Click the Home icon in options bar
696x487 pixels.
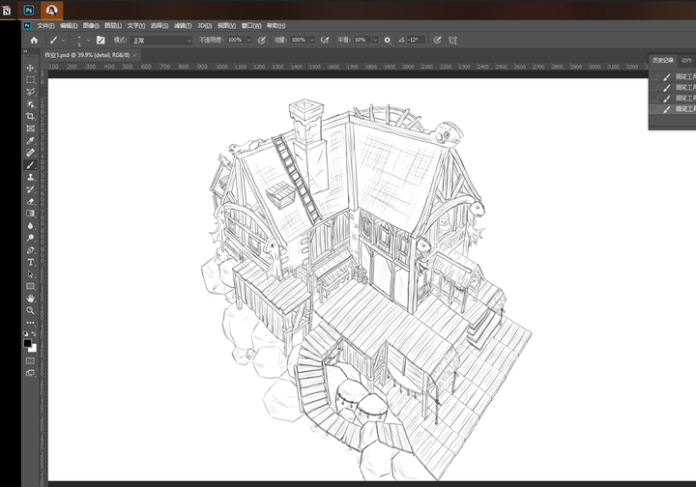point(34,41)
